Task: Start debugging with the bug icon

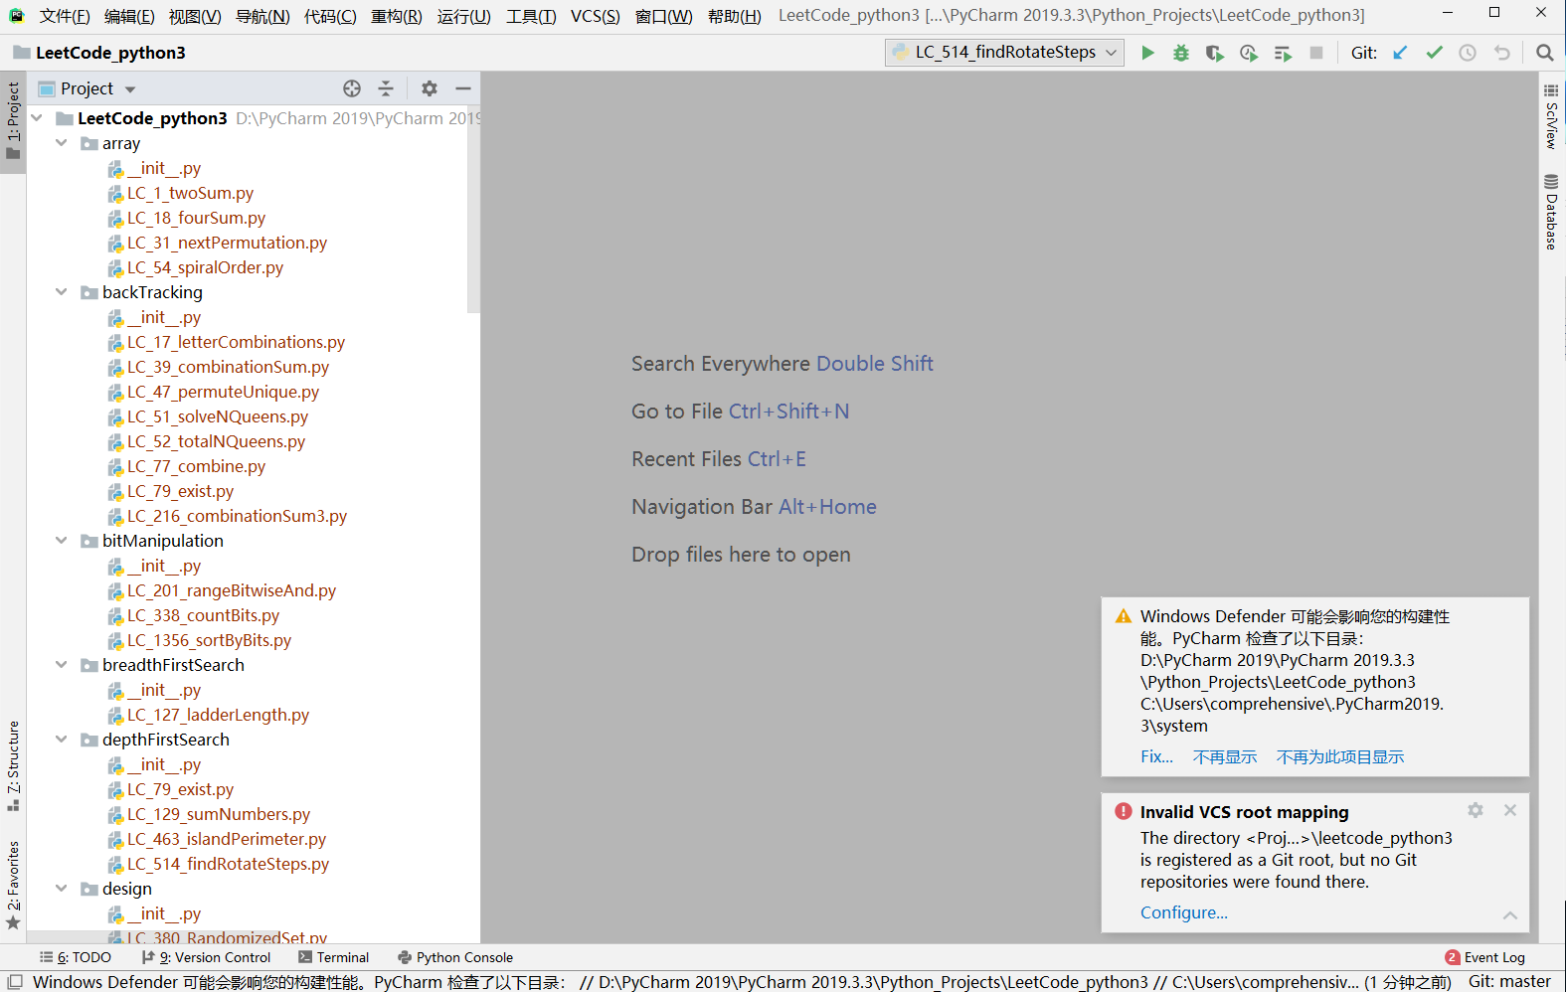Action: (x=1181, y=53)
